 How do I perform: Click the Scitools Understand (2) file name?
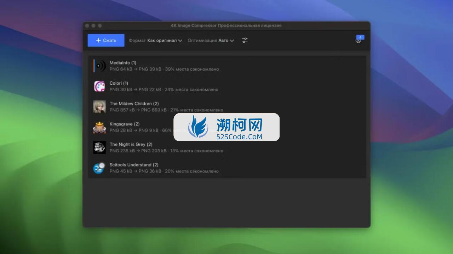pos(134,165)
